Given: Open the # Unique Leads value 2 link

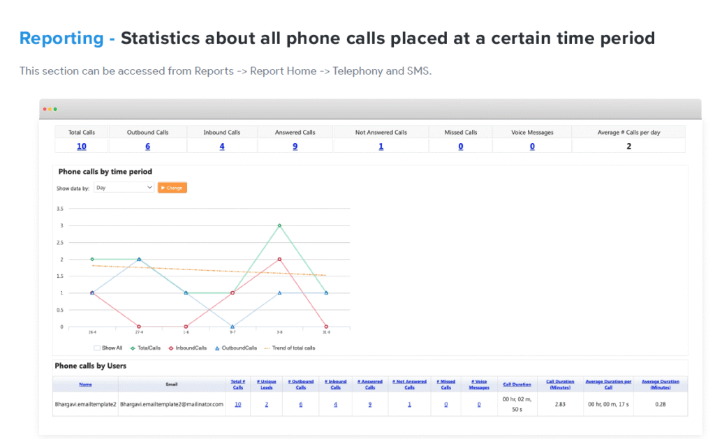Looking at the screenshot, I should (x=266, y=404).
